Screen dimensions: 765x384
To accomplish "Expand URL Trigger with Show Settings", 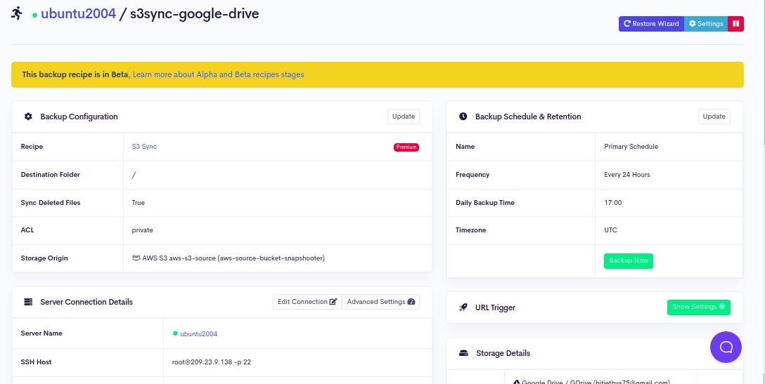I will coord(698,307).
